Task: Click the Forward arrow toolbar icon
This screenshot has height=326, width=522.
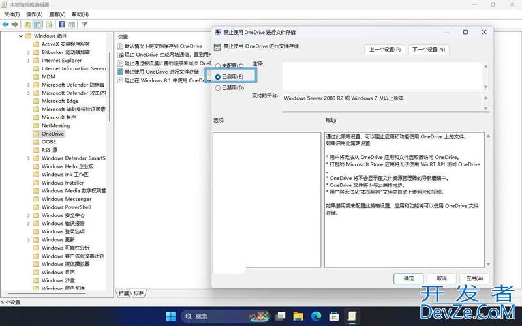Action: (14, 25)
